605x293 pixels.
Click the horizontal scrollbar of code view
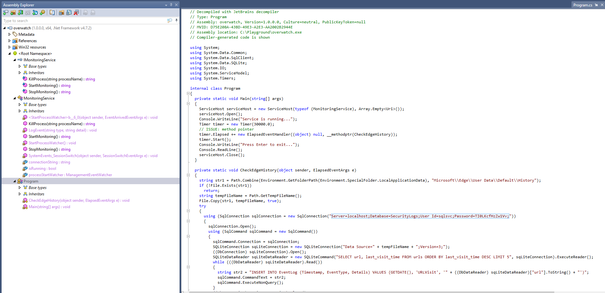(372, 292)
